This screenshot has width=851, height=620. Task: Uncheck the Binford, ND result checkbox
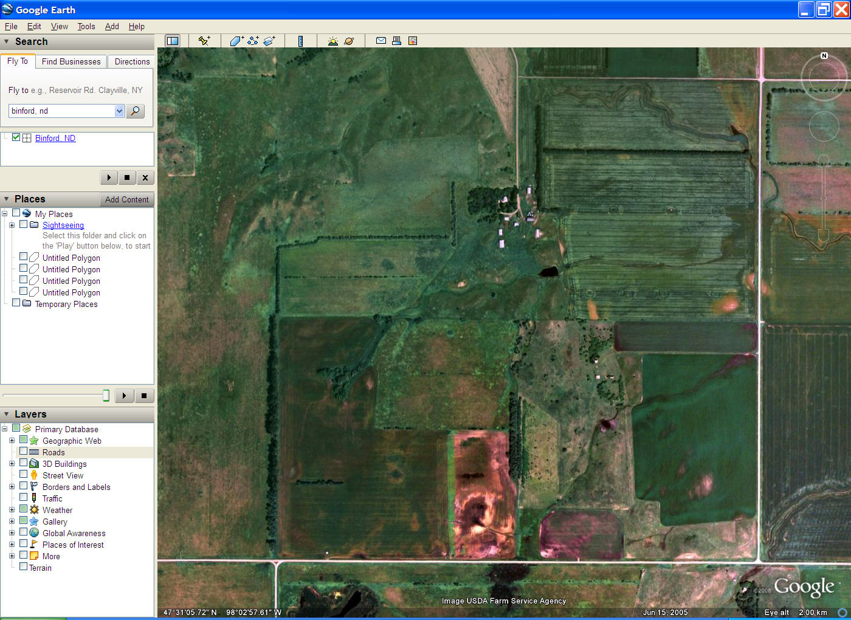click(x=16, y=137)
